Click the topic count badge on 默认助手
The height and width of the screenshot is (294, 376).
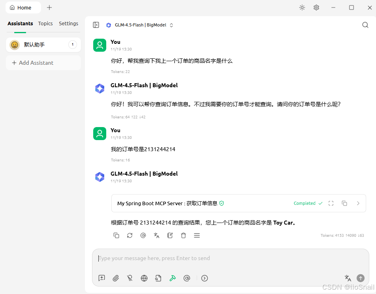(73, 45)
